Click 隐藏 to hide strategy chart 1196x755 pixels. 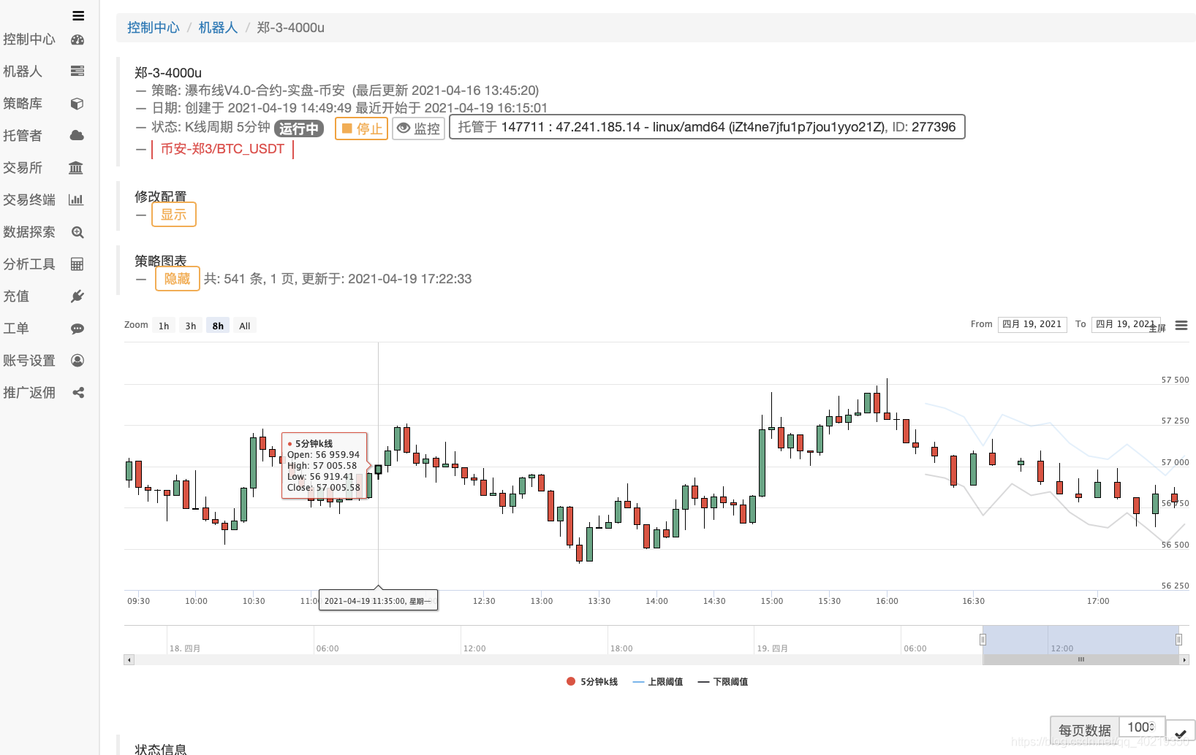pos(178,279)
